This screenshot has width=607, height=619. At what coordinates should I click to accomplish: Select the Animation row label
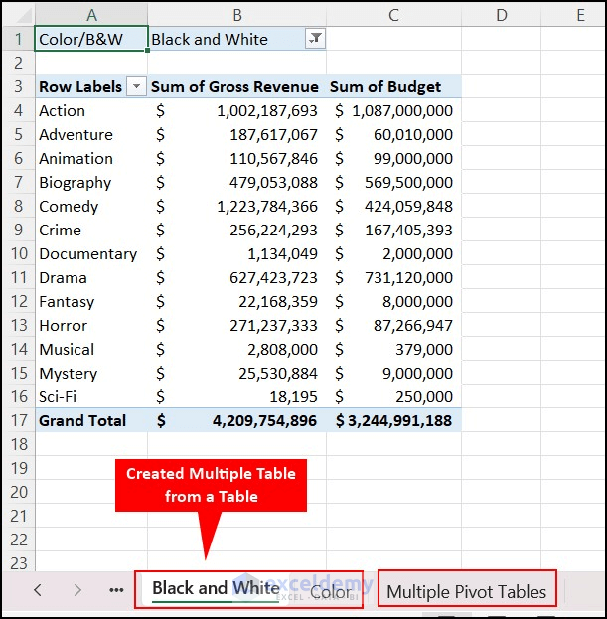tap(76, 158)
